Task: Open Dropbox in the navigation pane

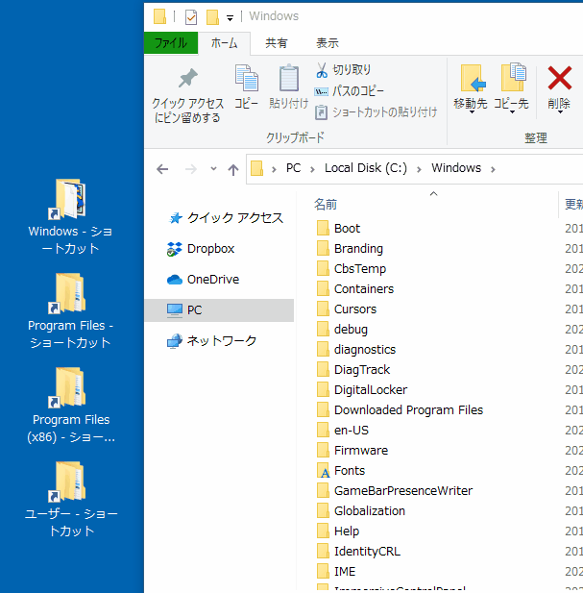Action: pyautogui.click(x=210, y=248)
